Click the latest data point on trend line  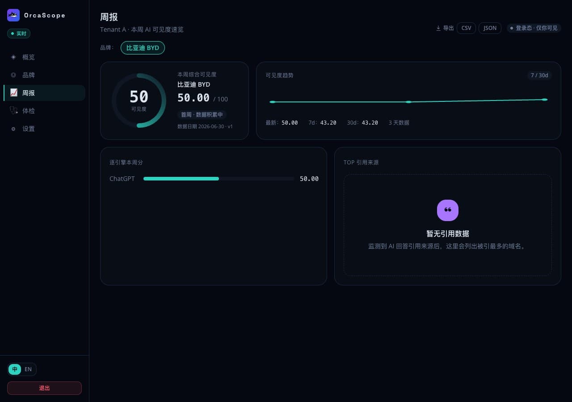tap(544, 100)
